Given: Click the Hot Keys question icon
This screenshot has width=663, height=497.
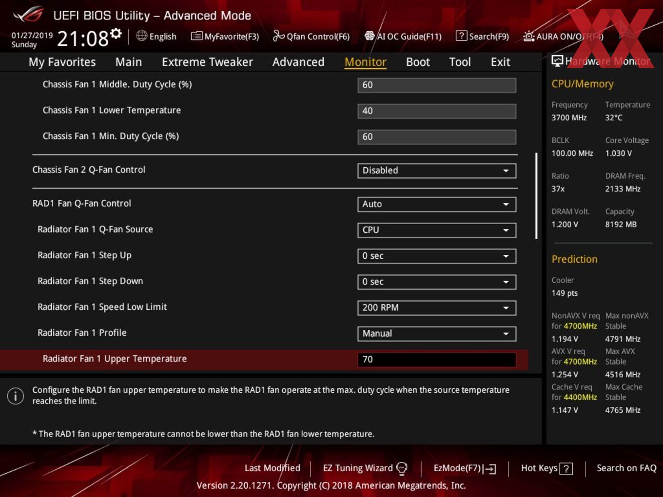Looking at the screenshot, I should [x=566, y=469].
